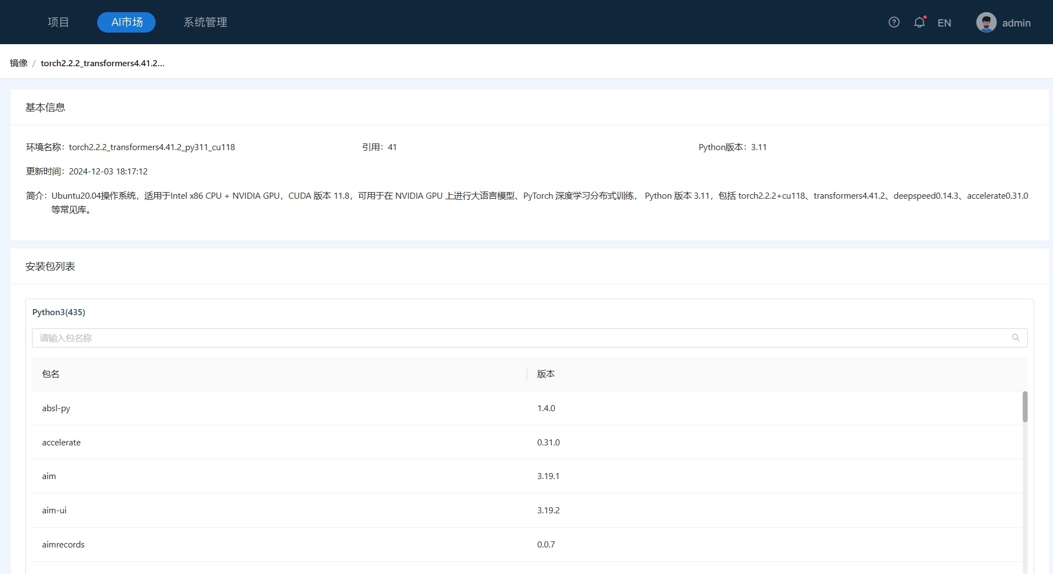
Task: Select the AI市场 tab
Action: (126, 22)
